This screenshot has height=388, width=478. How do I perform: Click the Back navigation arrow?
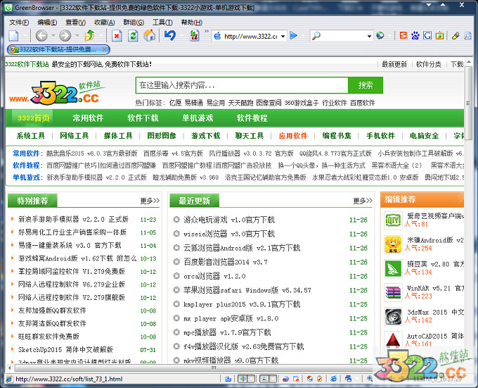[x=41, y=35]
